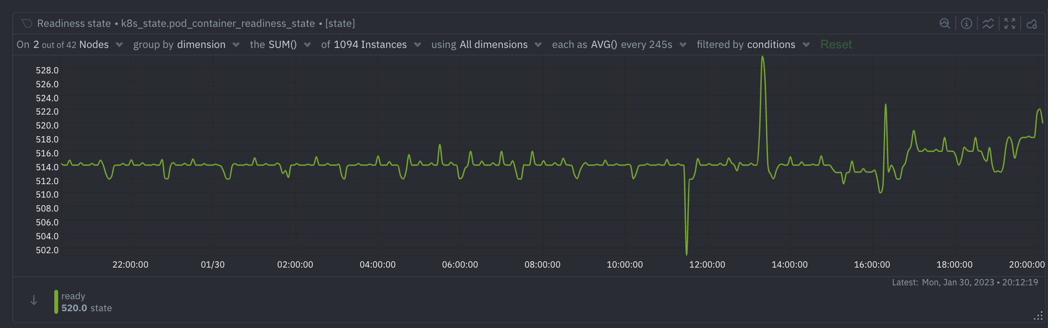Change AVG() every 245s time aggregation
Viewport: 1048px width, 328px height.
pyautogui.click(x=619, y=45)
